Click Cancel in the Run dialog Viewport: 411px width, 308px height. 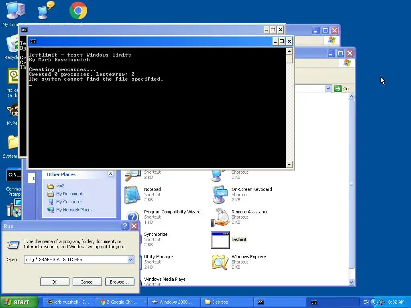click(87, 282)
